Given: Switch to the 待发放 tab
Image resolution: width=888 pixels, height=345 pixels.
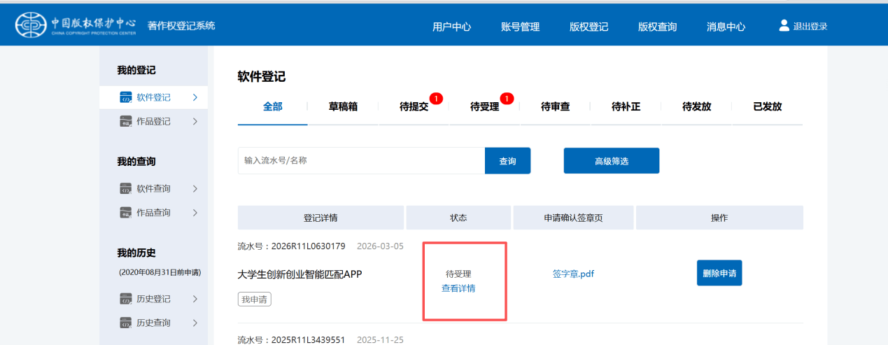Looking at the screenshot, I should coord(696,107).
